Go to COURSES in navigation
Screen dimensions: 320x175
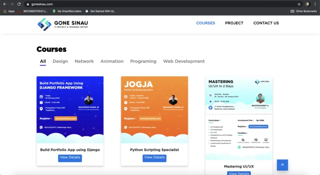click(x=205, y=23)
